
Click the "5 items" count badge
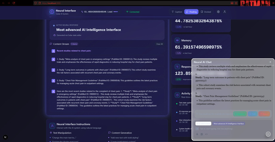pos(74,44)
